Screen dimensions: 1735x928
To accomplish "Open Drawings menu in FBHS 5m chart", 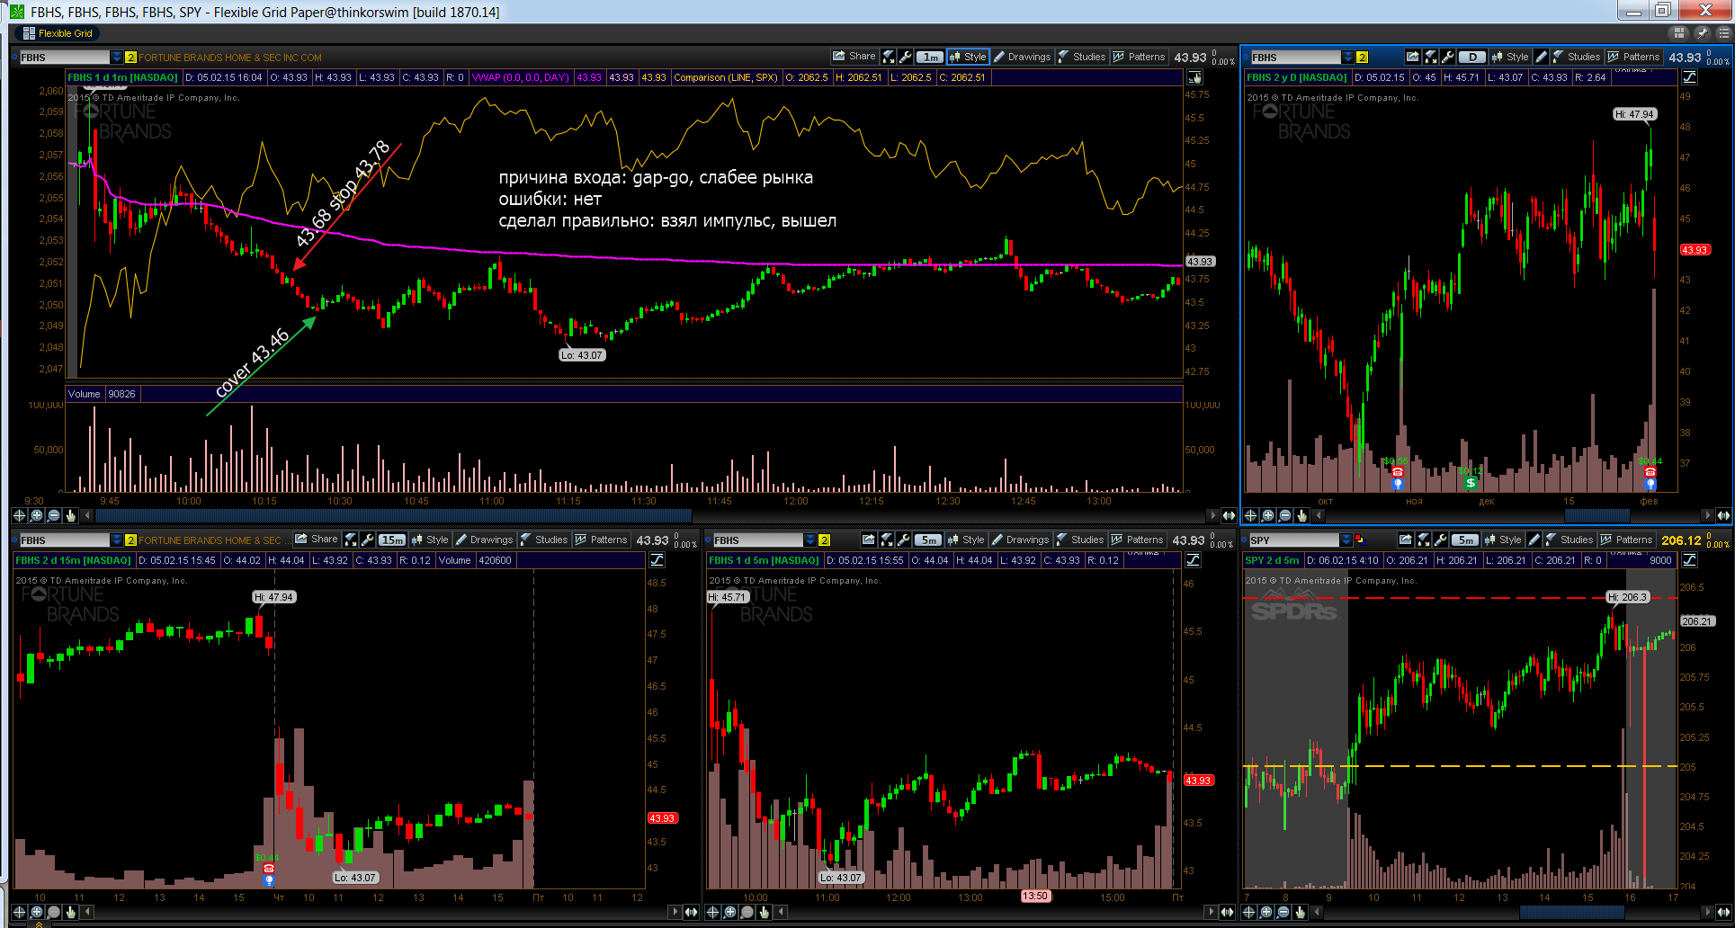I will (x=1020, y=540).
